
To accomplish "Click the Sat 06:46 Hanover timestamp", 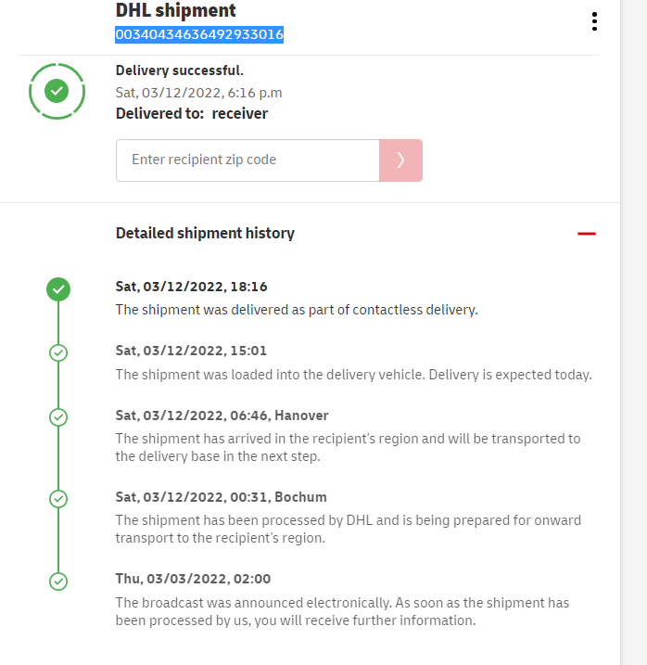I will [x=222, y=416].
